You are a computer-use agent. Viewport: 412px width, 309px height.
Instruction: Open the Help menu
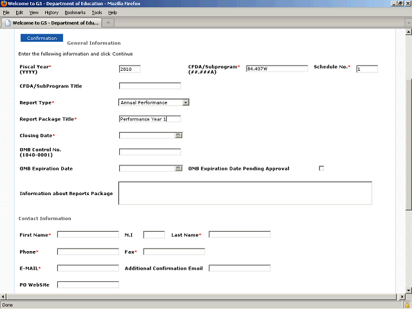tap(113, 13)
